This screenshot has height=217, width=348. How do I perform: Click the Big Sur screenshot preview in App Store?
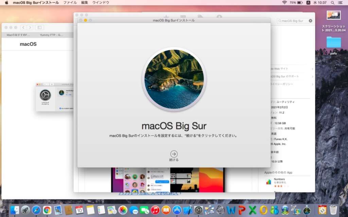(x=168, y=180)
